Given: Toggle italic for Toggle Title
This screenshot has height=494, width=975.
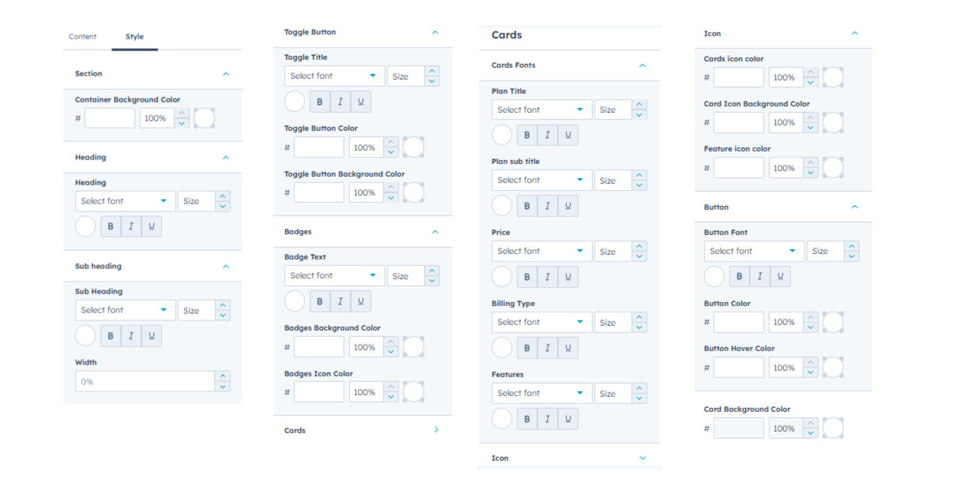Looking at the screenshot, I should point(340,101).
